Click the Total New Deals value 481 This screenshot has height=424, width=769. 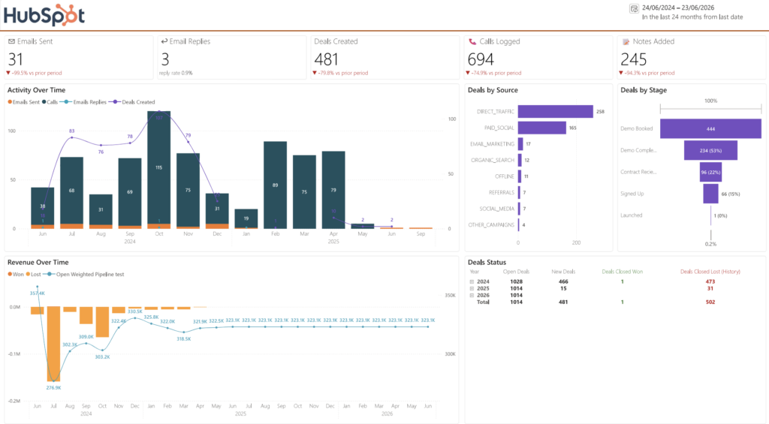tap(563, 302)
